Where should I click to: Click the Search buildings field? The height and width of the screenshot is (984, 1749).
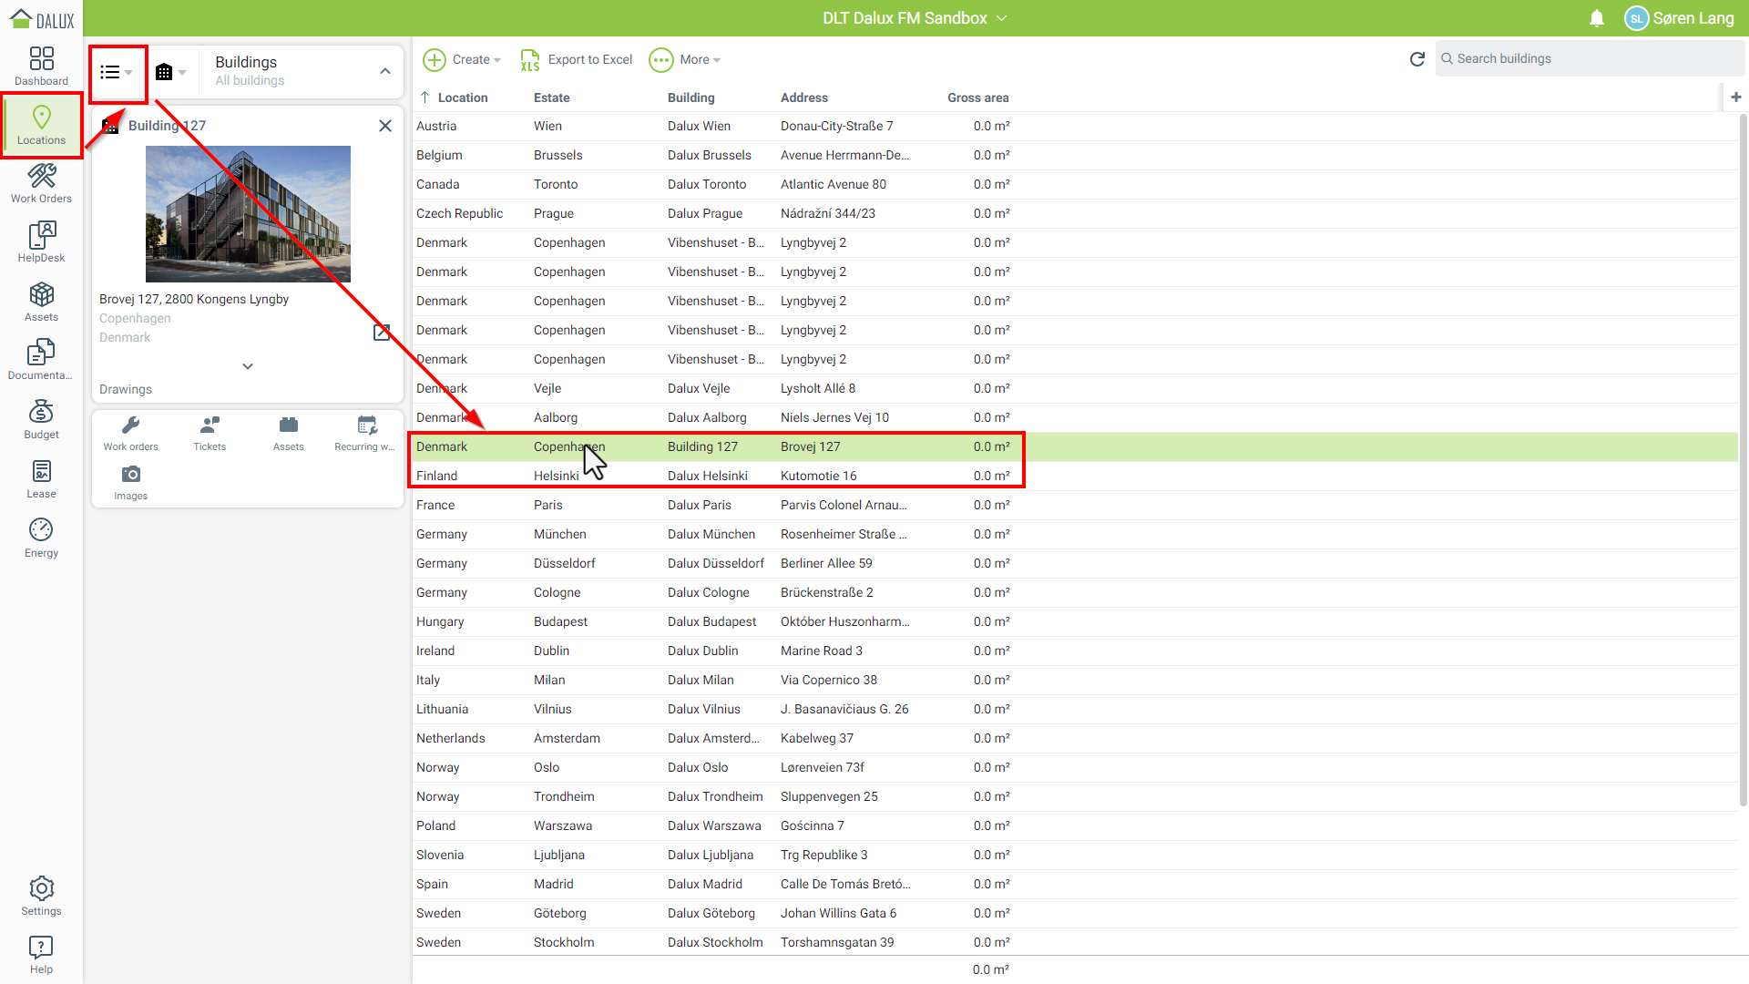(x=1590, y=58)
